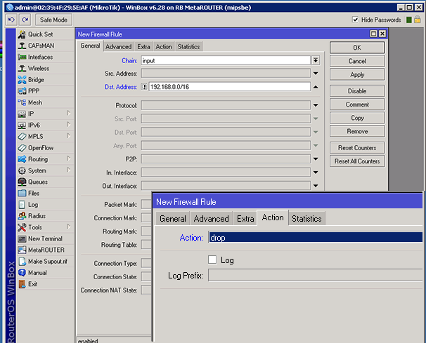
Task: Open the OpenFlow menu icon
Action: pos(22,148)
